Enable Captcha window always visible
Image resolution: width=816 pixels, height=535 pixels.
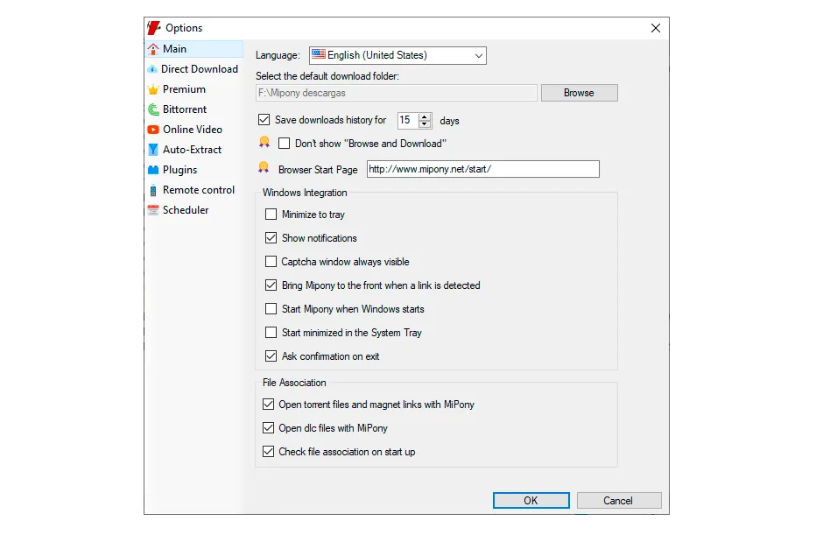(x=271, y=261)
